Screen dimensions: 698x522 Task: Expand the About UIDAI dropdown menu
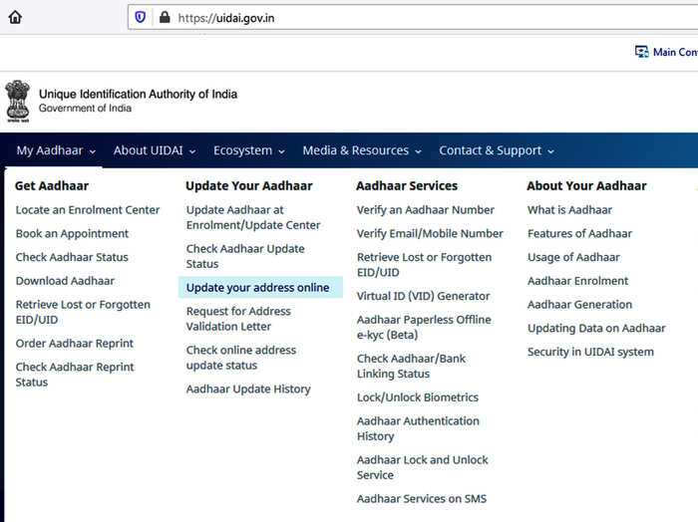pyautogui.click(x=155, y=150)
